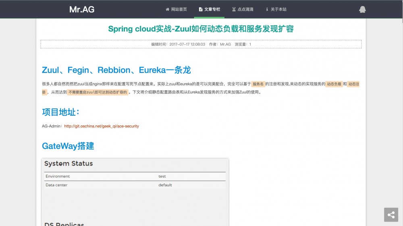Open the git.oschina.net ace-security link

pyautogui.click(x=102, y=126)
